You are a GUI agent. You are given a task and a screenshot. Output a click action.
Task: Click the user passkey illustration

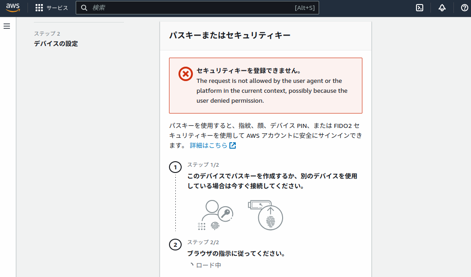(x=216, y=215)
